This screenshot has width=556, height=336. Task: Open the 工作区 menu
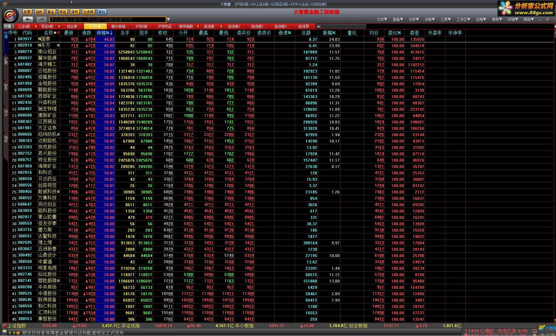point(463,19)
